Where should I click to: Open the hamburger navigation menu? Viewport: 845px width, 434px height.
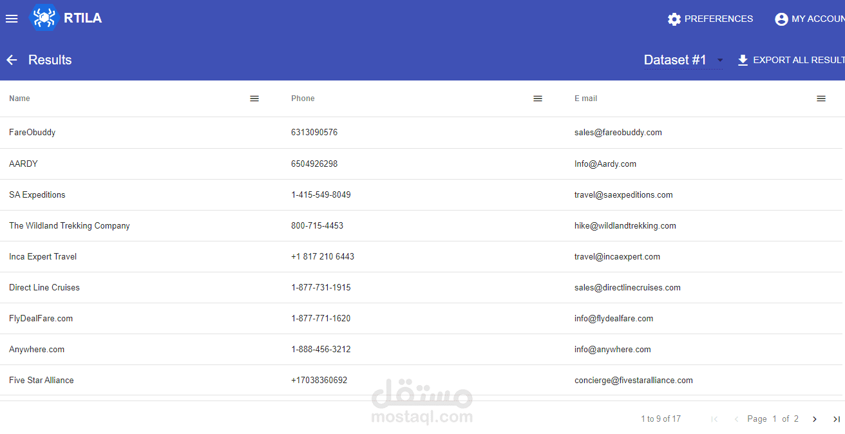click(12, 19)
